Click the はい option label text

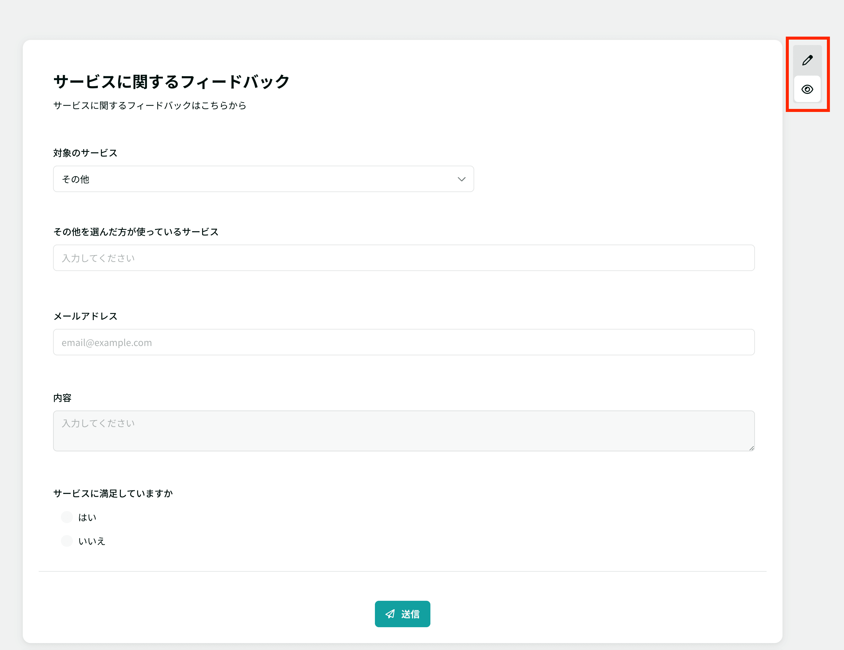[87, 517]
